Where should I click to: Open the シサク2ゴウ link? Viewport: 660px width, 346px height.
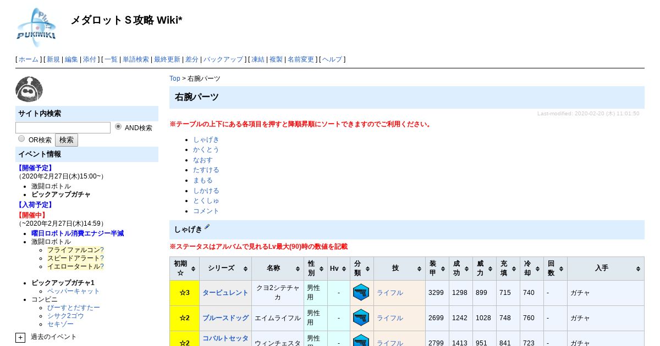[65, 316]
